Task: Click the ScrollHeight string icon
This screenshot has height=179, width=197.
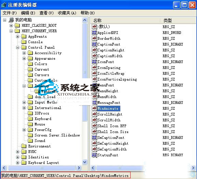Action: click(94, 114)
